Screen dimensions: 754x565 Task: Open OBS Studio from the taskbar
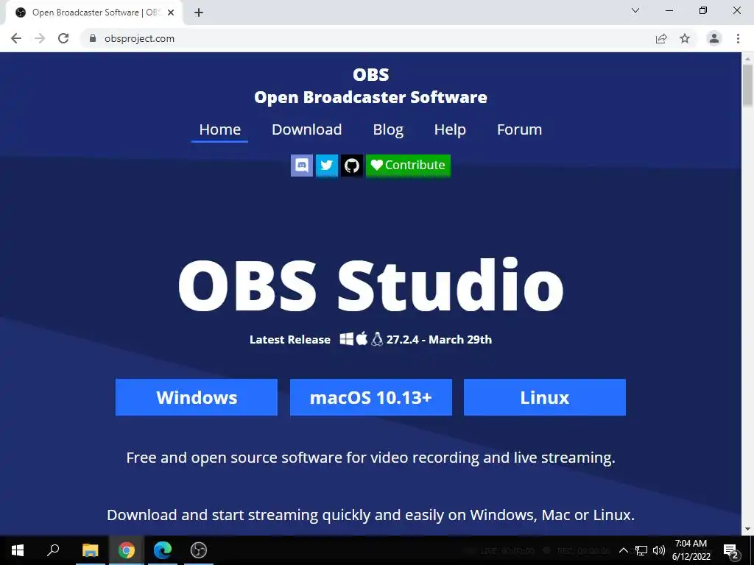(x=199, y=550)
